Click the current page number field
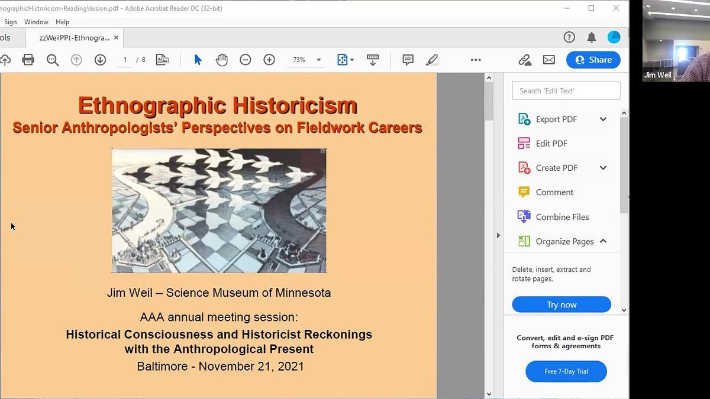Viewport: 710px width, 399px height. (125, 60)
